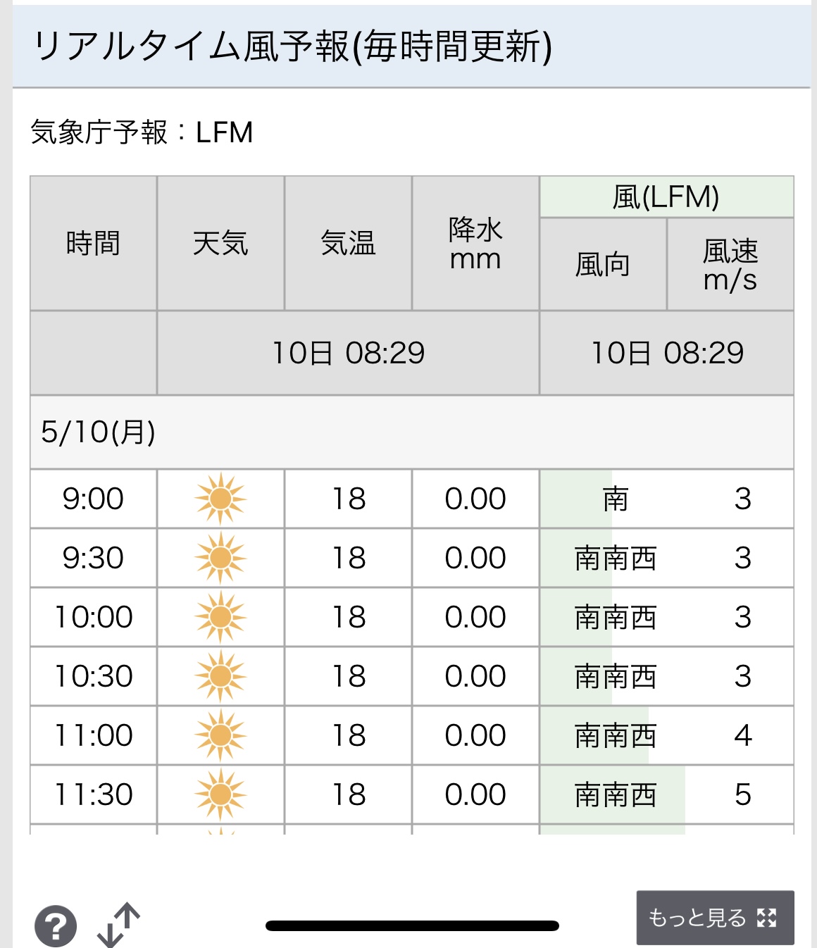Select the wind speed 5 cell at 11:30
Image resolution: width=817 pixels, height=948 pixels.
point(743,794)
